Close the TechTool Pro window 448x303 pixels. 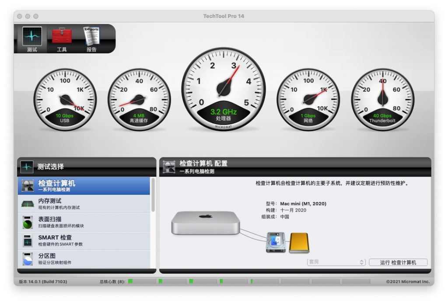point(20,16)
